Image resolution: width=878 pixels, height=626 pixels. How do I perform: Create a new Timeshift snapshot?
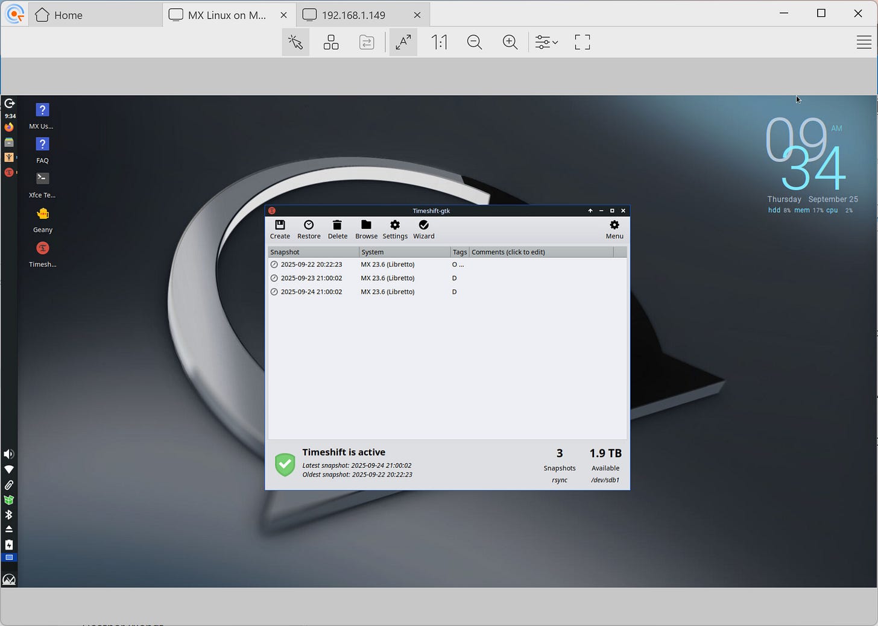(280, 230)
